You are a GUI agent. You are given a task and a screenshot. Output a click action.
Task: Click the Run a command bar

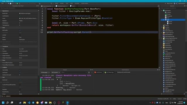(x=93, y=96)
